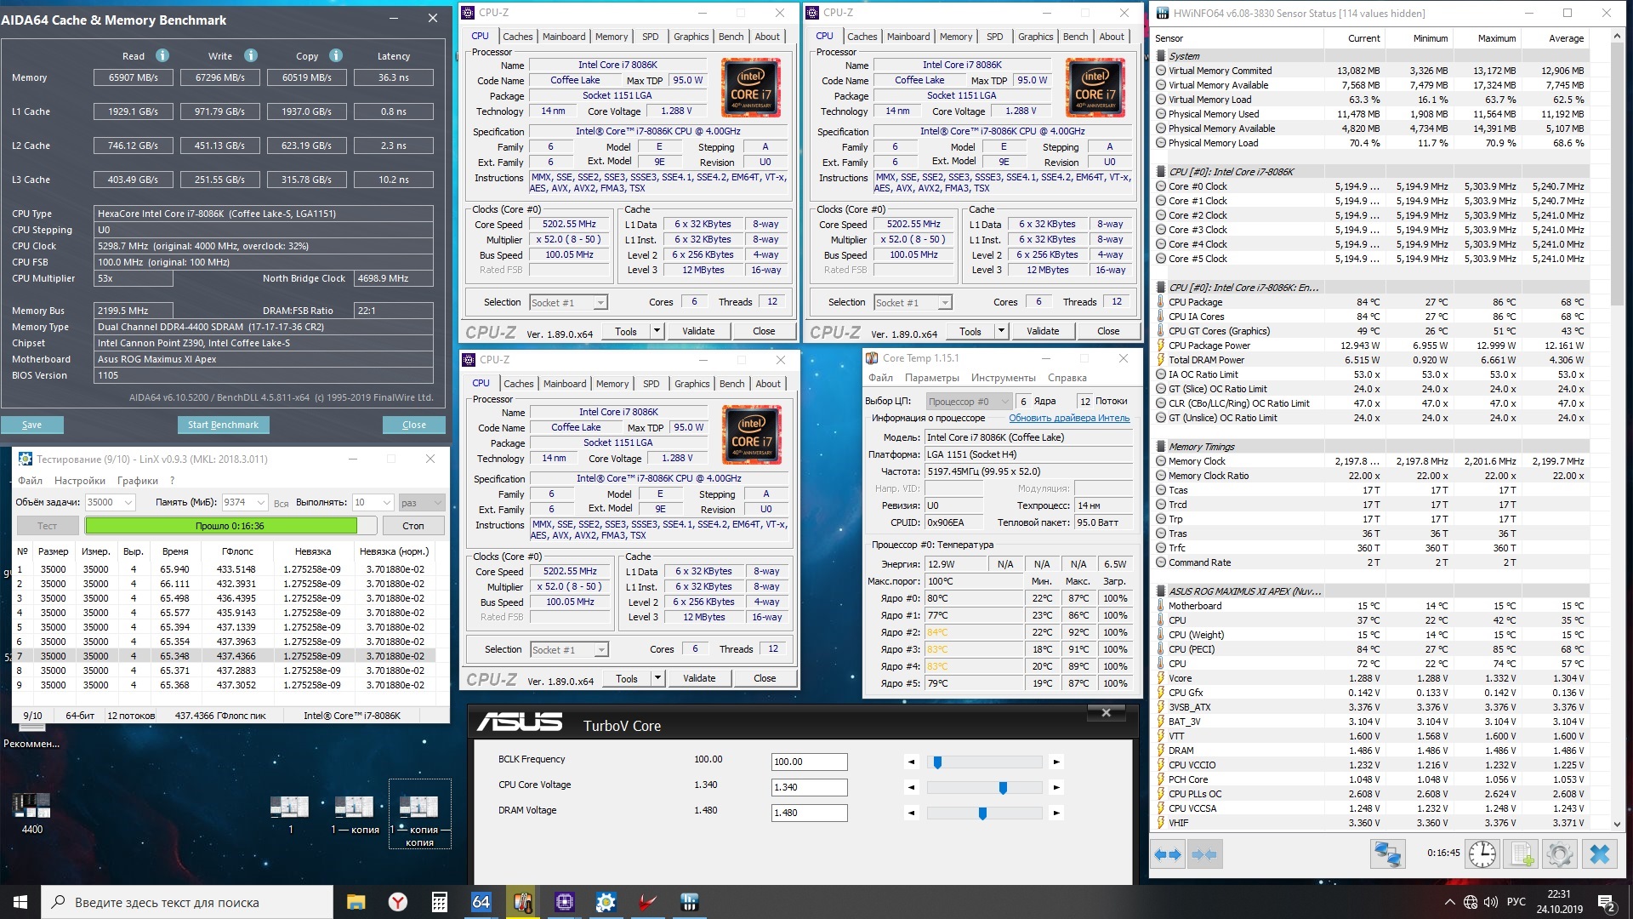Screen dimensions: 1633x919
Task: Open Yandex Browser from taskbar
Action: (x=397, y=902)
